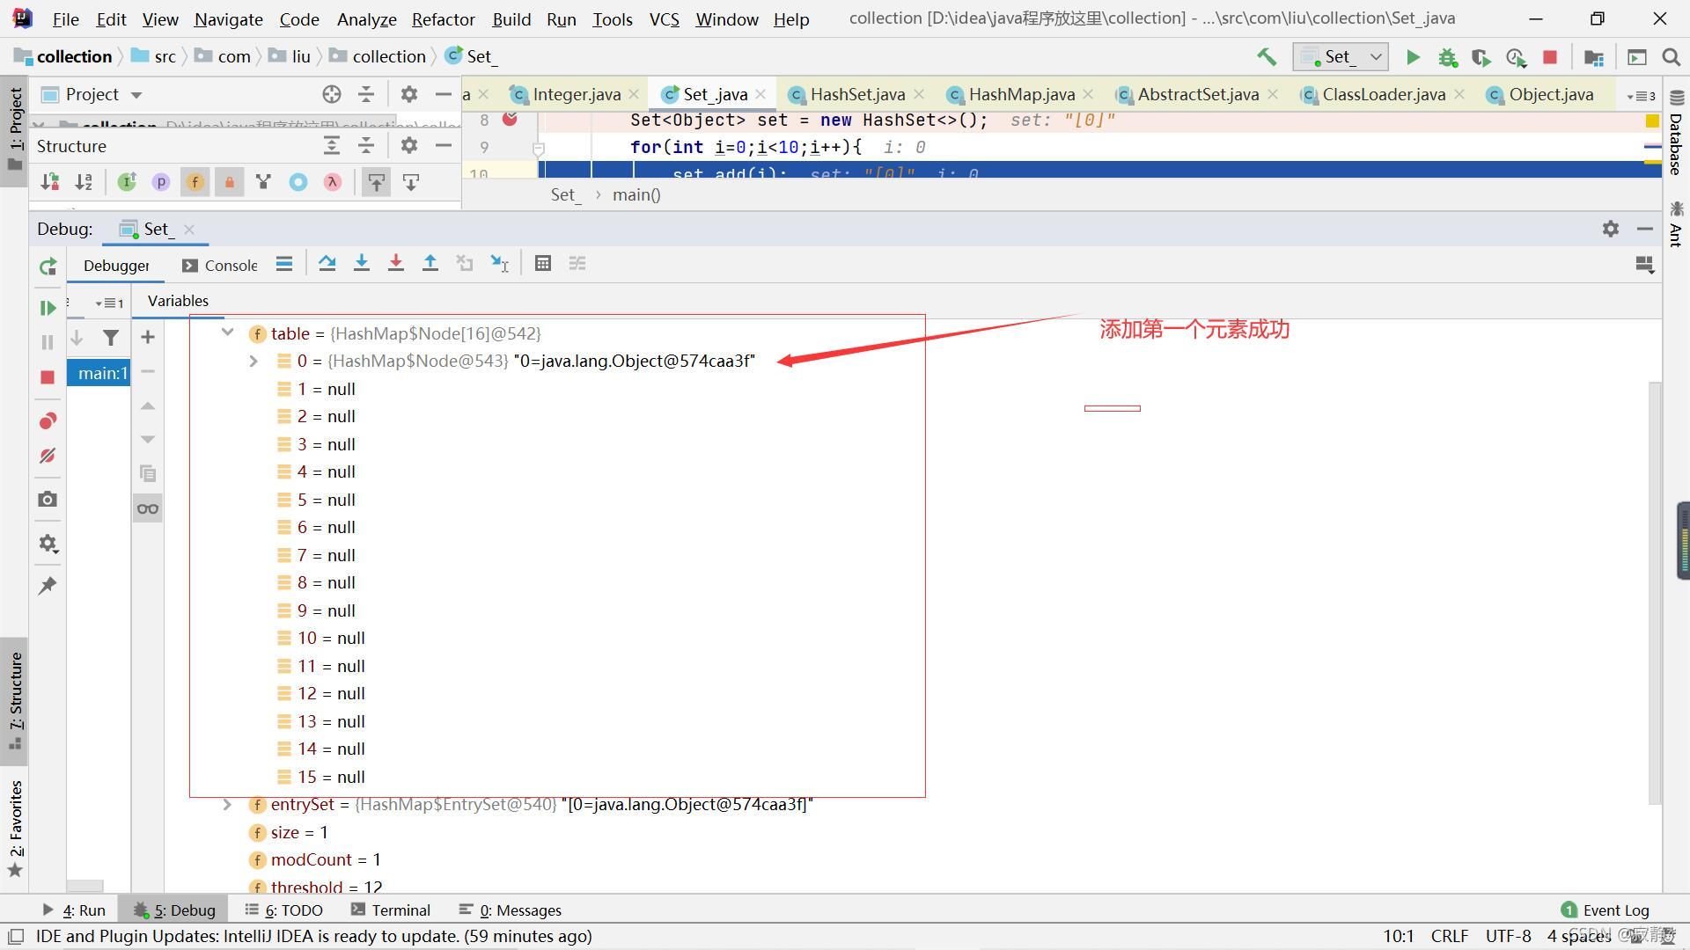
Task: Toggle autoscroll to source in Structure
Action: pos(377,182)
